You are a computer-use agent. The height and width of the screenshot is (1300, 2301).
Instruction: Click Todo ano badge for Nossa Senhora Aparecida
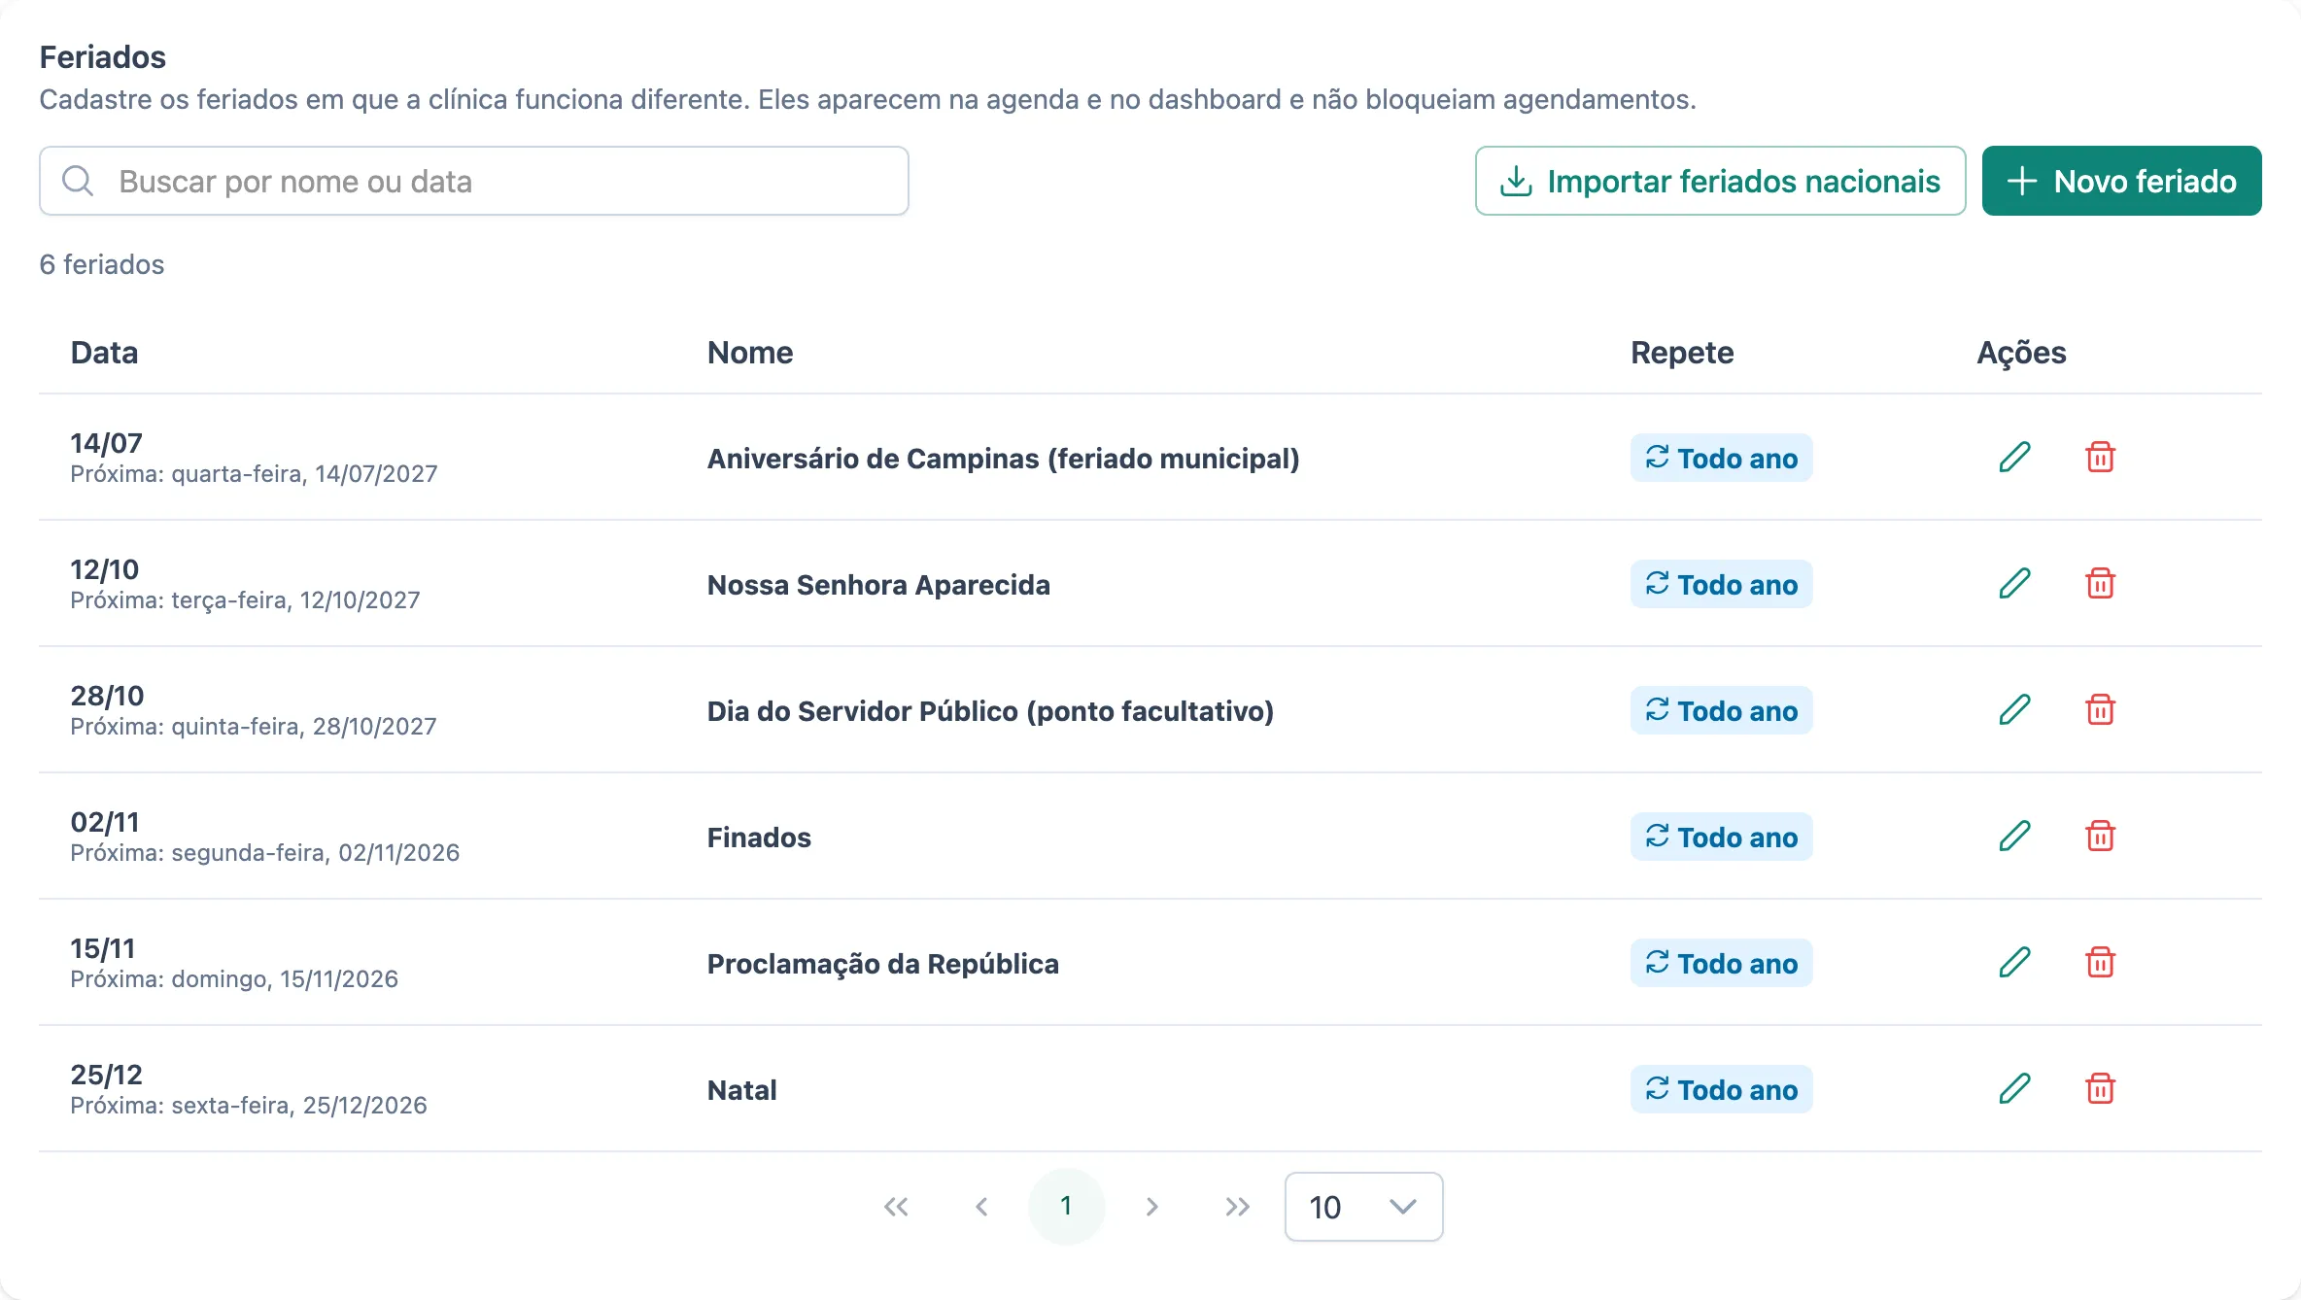(x=1721, y=584)
